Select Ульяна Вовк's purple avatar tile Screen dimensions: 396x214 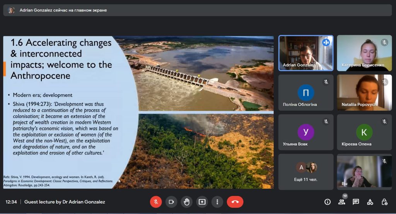click(x=306, y=132)
